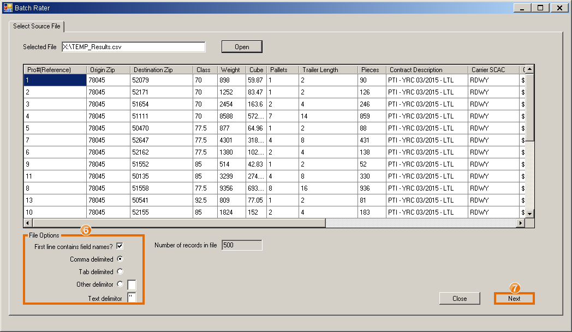572x332 pixels.
Task: Click destination zip cell 52171
Action: pos(162,92)
